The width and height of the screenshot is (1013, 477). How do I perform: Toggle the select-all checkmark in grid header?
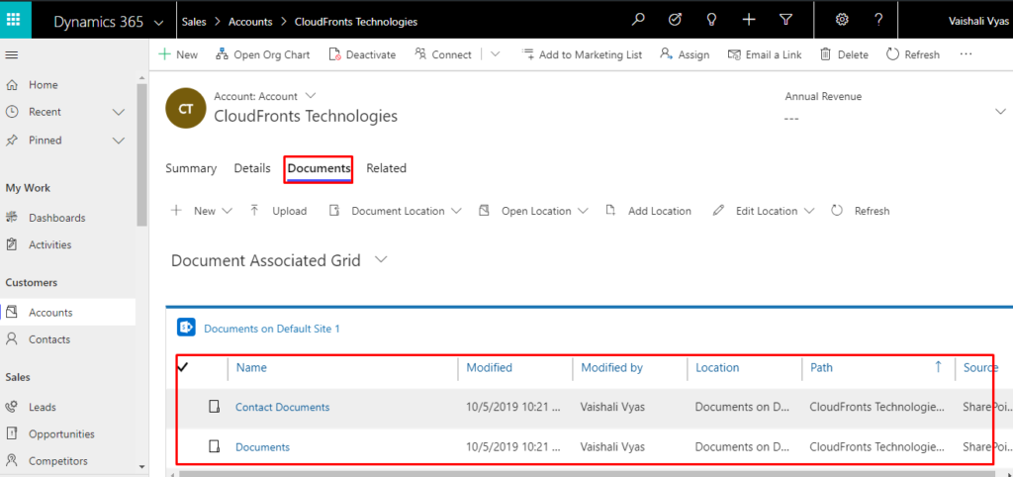pyautogui.click(x=183, y=367)
